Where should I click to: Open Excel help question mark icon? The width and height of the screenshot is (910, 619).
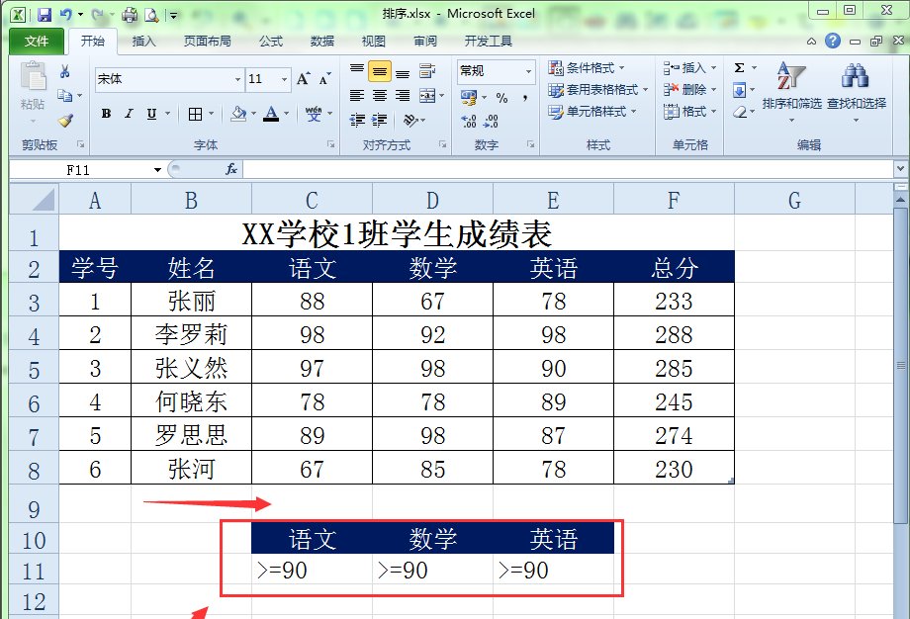click(x=833, y=41)
